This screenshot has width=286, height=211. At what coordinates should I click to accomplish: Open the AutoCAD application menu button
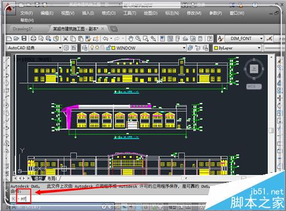coord(9,9)
